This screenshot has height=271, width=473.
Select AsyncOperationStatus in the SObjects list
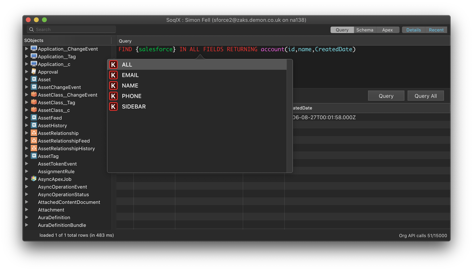click(63, 194)
